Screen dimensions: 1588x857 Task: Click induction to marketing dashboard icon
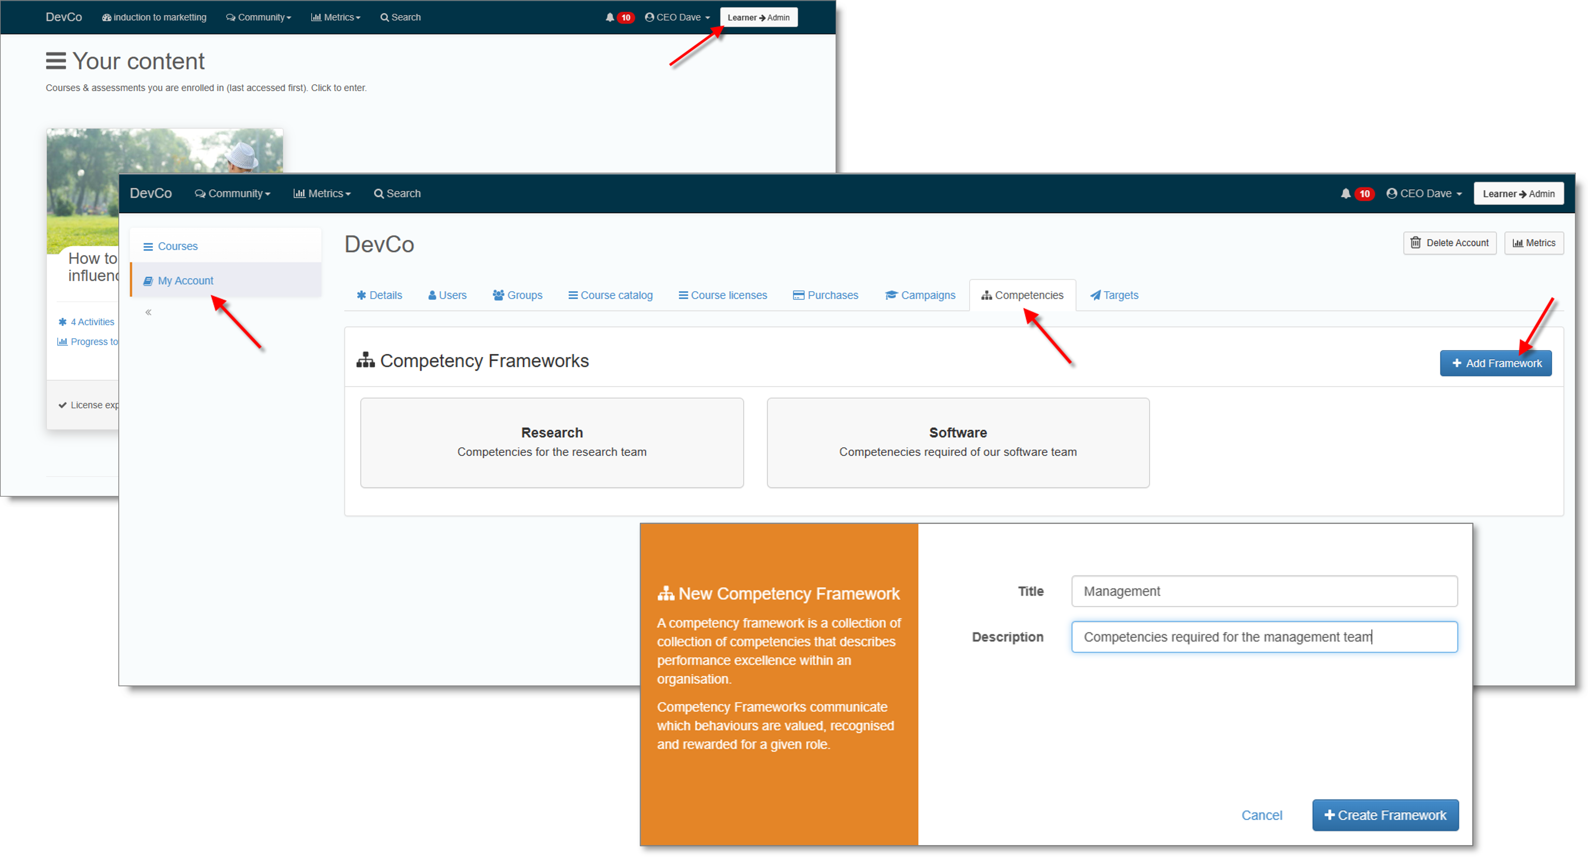pos(106,17)
